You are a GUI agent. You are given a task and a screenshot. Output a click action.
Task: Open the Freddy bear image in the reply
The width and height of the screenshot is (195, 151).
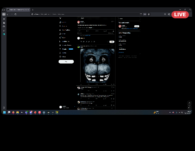point(97,66)
